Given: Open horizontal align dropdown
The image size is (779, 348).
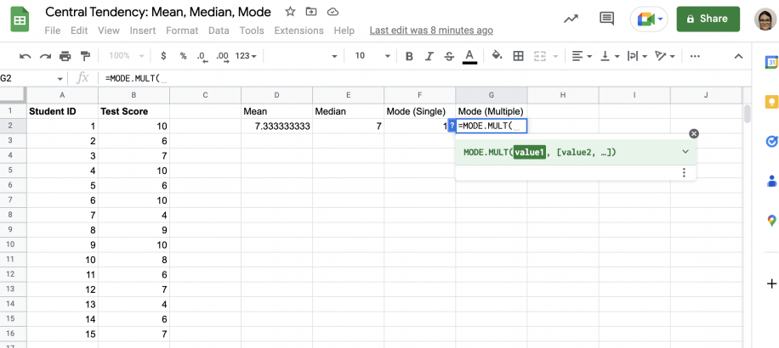Looking at the screenshot, I should 582,56.
